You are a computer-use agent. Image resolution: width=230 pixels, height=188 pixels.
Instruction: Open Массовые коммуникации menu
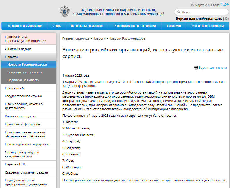25,26
